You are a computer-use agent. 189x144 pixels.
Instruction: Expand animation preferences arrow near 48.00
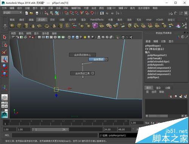pos(133,129)
